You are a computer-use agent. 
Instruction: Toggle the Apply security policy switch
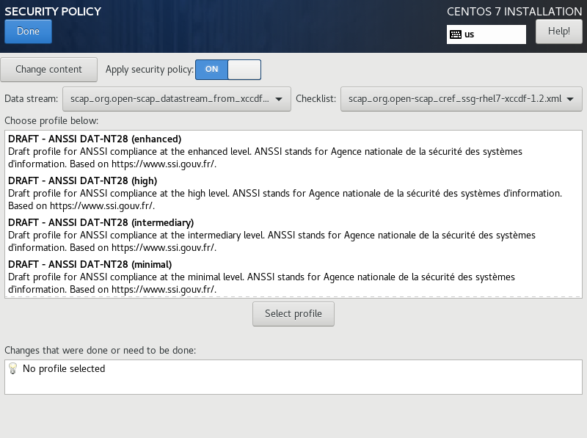(227, 69)
